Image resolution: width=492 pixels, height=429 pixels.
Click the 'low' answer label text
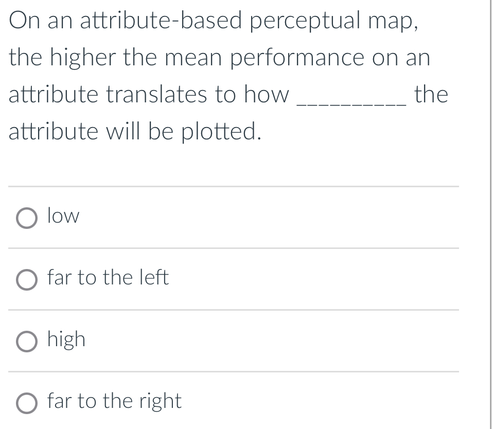pos(62,216)
